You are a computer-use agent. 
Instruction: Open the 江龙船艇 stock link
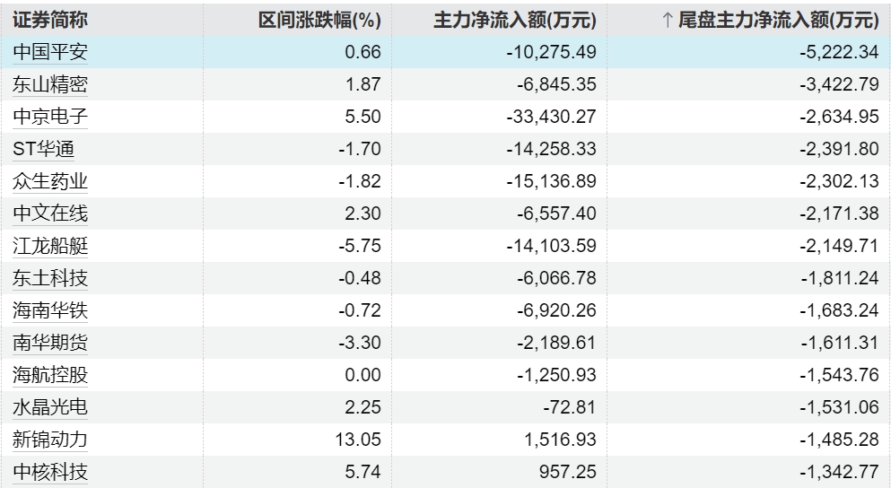click(50, 246)
